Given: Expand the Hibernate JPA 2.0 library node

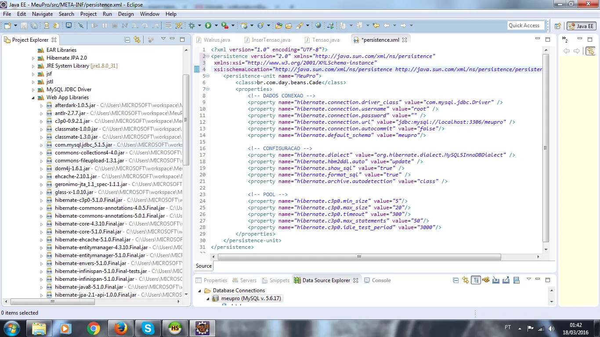Looking at the screenshot, I should click(33, 58).
